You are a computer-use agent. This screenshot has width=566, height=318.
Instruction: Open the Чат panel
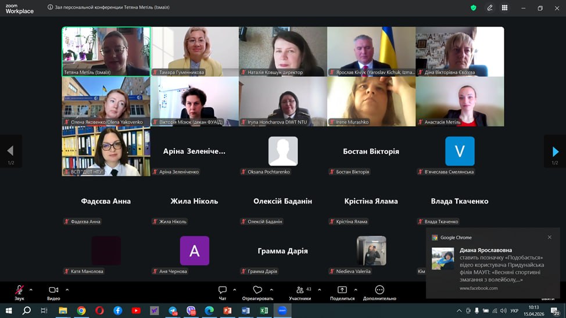click(222, 290)
